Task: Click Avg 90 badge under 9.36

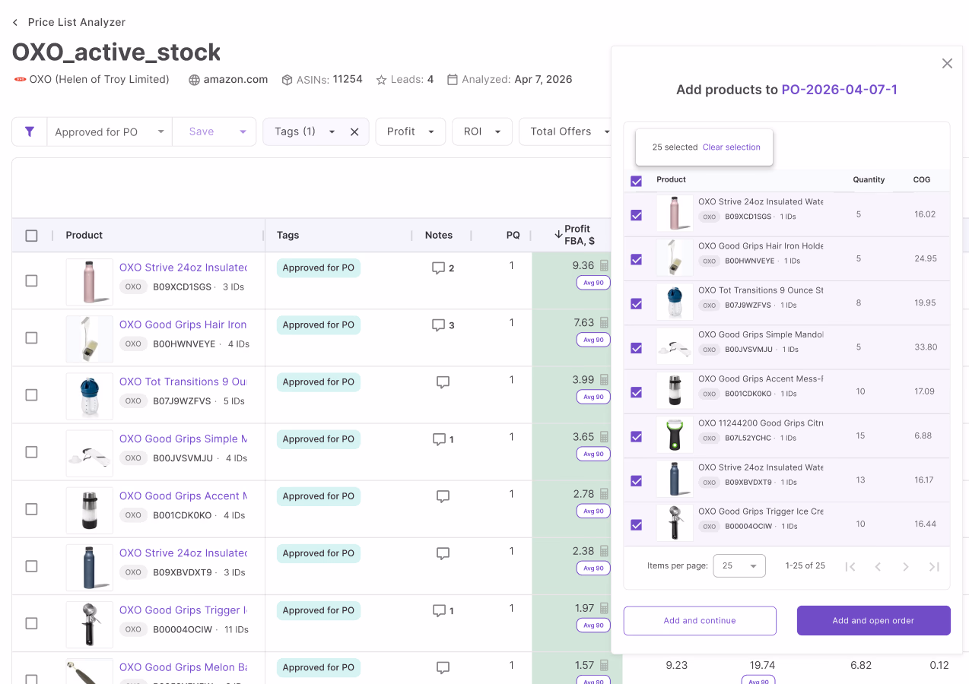Action: click(x=593, y=283)
